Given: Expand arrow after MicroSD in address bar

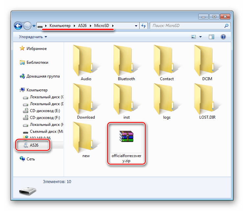Looking at the screenshot, I should pyautogui.click(x=113, y=26).
